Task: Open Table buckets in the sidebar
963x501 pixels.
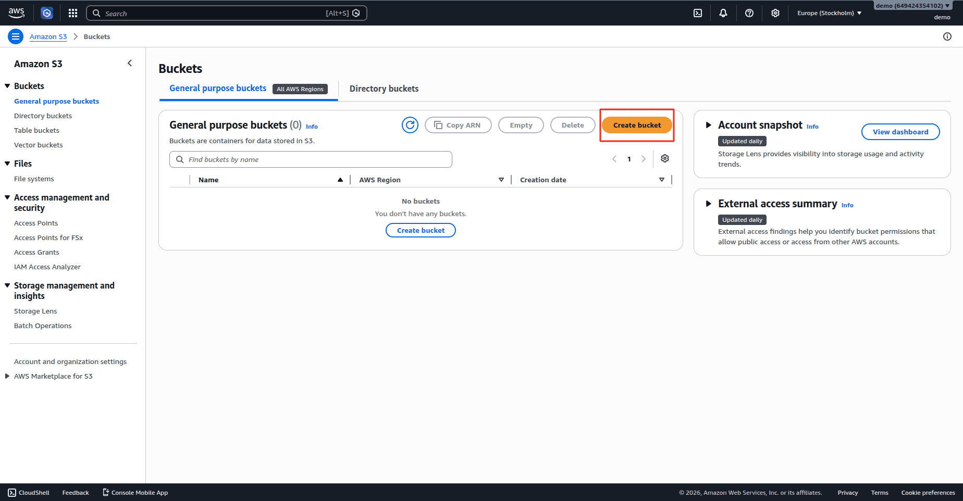Action: tap(36, 130)
